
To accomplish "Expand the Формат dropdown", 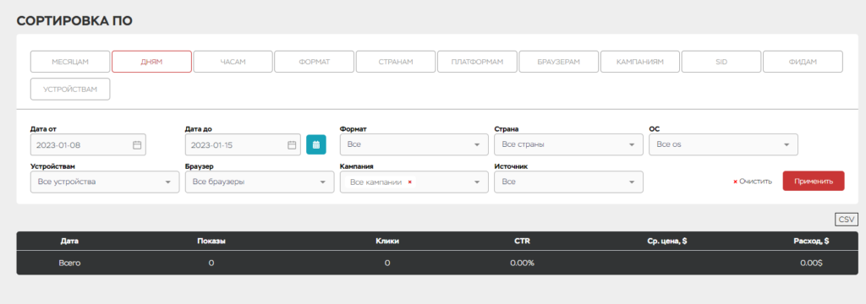I will [x=414, y=144].
